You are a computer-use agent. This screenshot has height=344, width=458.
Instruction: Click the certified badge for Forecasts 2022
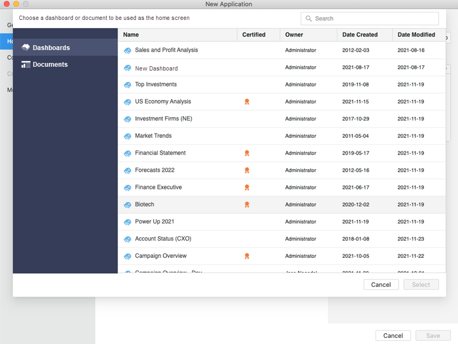(247, 171)
